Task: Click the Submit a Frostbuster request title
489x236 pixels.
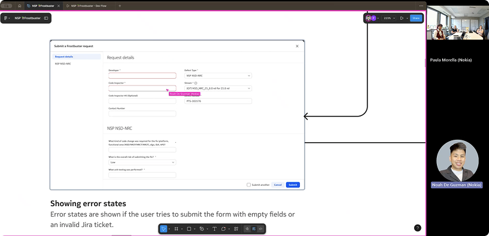Action: [74, 46]
